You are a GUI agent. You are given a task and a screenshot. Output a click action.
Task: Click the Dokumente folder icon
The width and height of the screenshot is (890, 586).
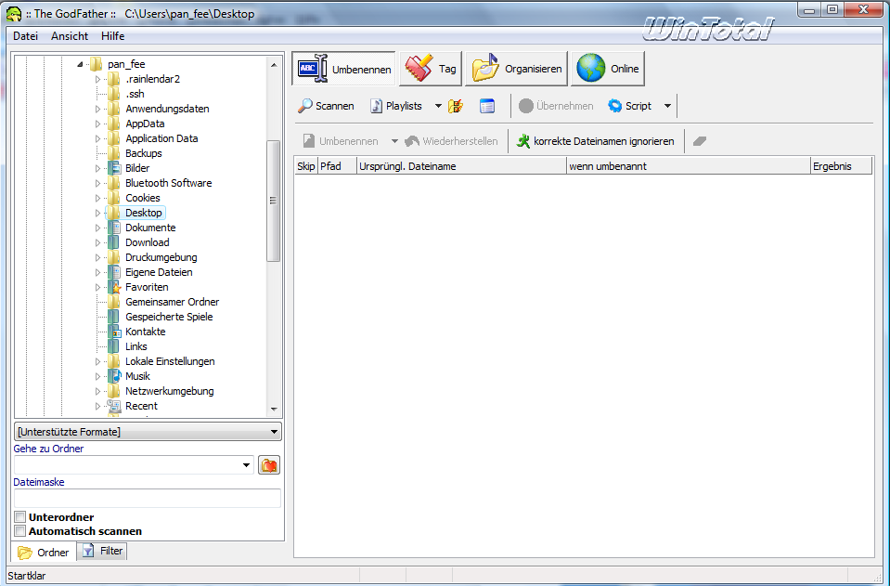114,228
